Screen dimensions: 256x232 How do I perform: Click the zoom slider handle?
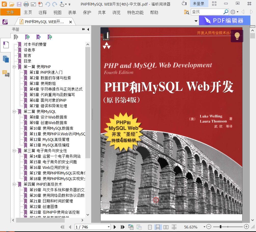click(221, 227)
